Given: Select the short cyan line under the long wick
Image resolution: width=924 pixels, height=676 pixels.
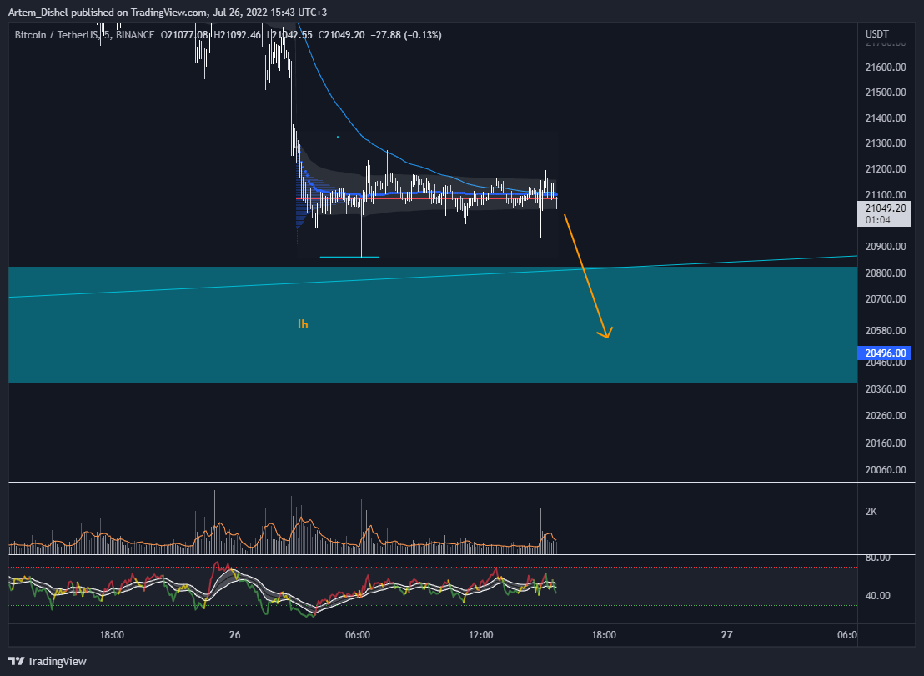Looking at the screenshot, I should (x=349, y=258).
